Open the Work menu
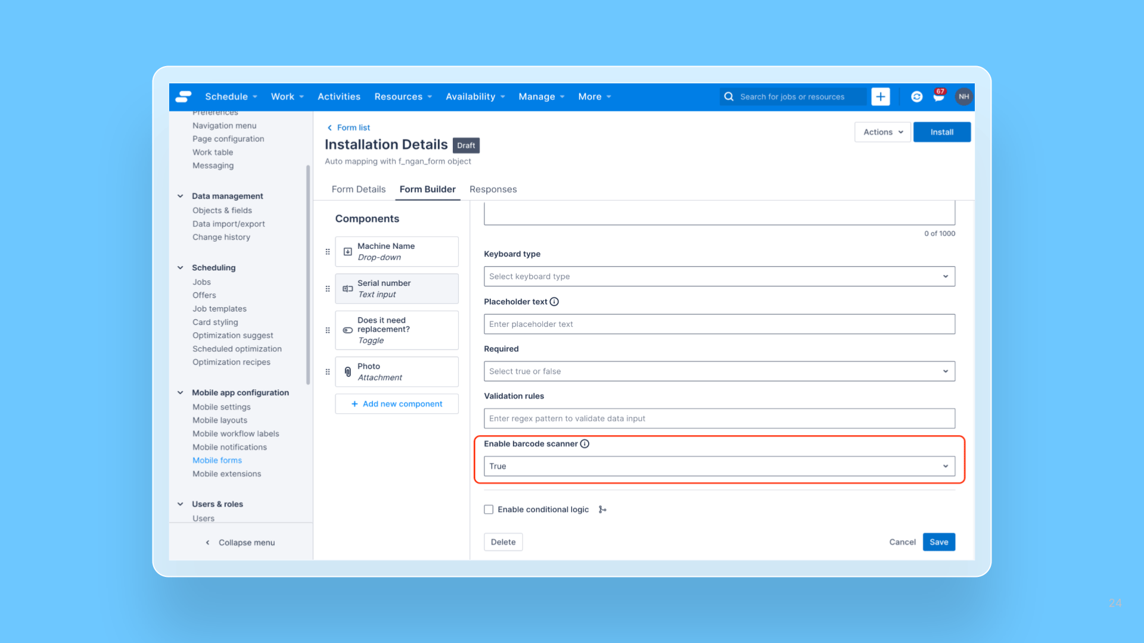This screenshot has height=643, width=1144. click(287, 96)
